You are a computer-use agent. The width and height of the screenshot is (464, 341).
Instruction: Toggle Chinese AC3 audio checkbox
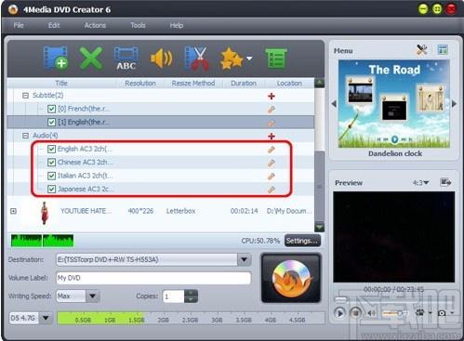pyautogui.click(x=51, y=163)
